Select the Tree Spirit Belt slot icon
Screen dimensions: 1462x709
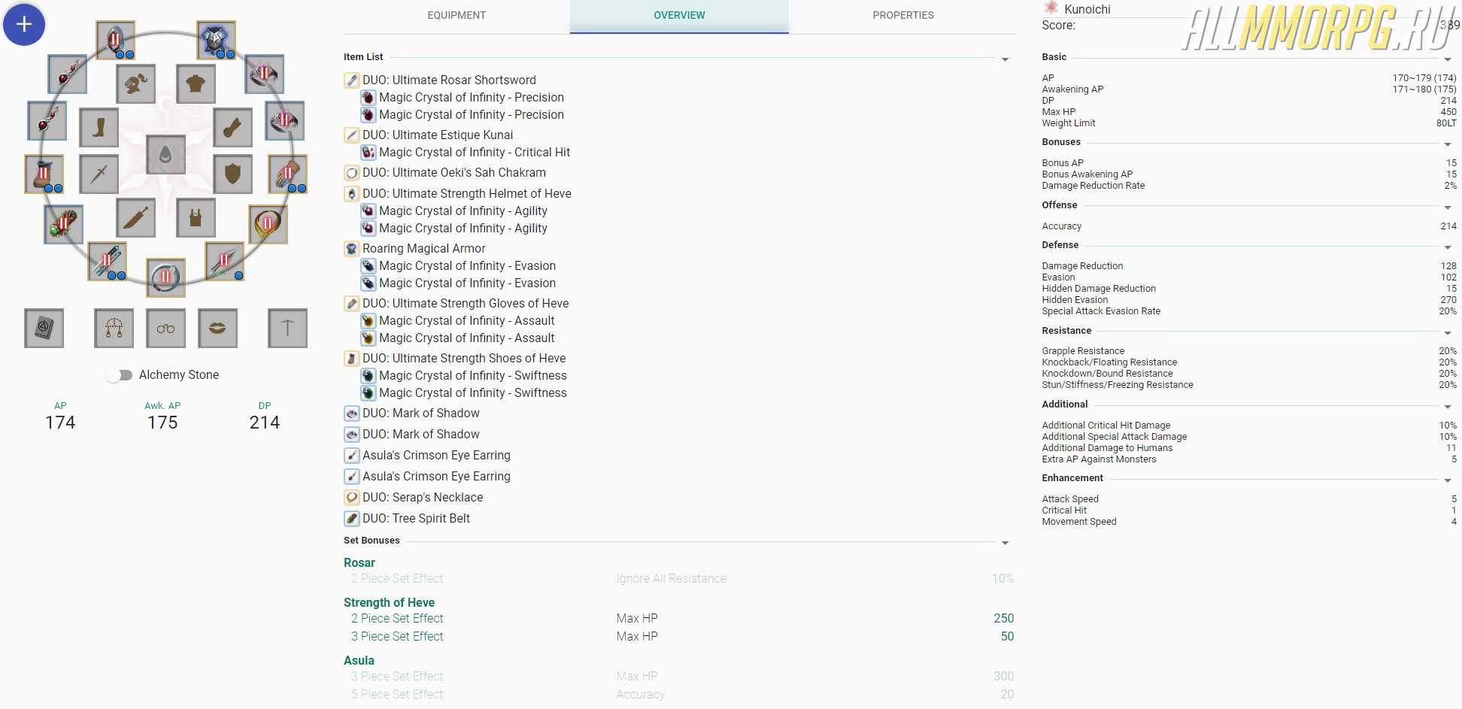(64, 224)
